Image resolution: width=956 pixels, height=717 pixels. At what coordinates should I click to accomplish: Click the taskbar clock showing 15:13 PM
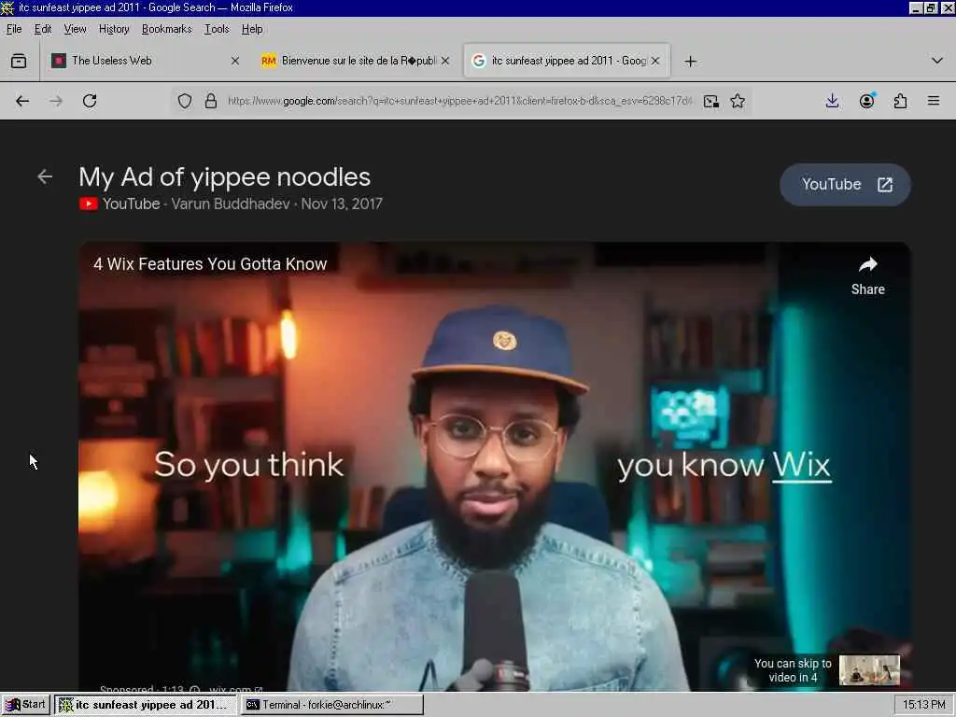(923, 705)
